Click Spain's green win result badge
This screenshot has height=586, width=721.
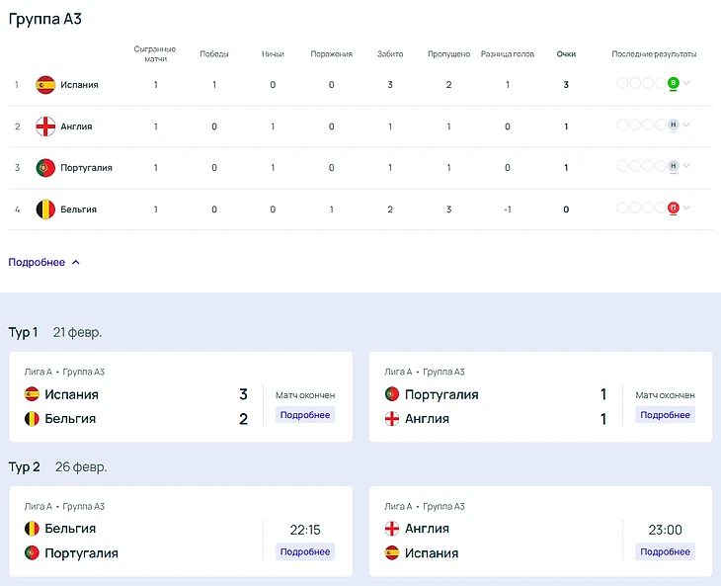coord(673,84)
